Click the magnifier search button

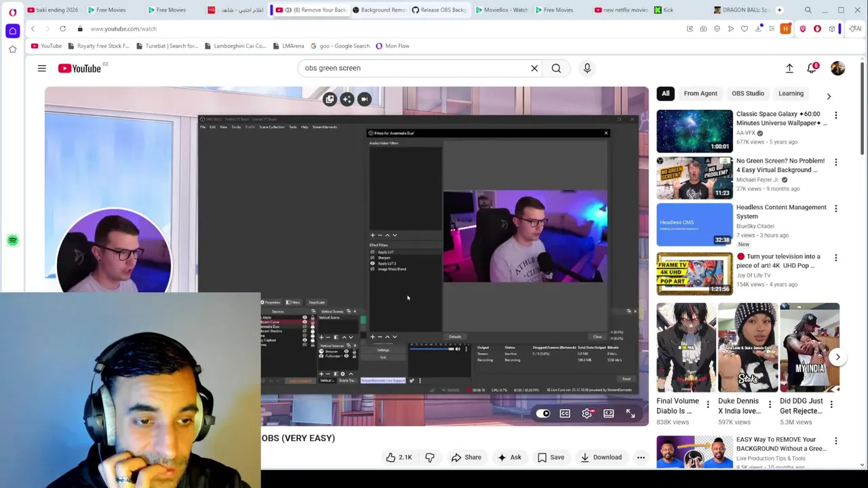click(556, 68)
